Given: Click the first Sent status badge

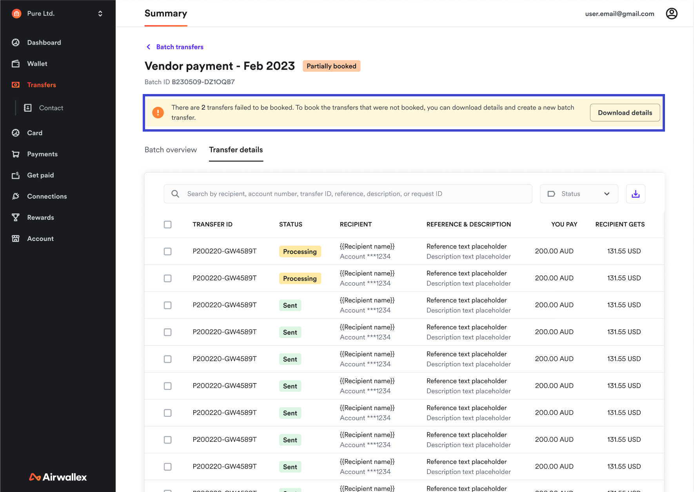Looking at the screenshot, I should point(290,305).
